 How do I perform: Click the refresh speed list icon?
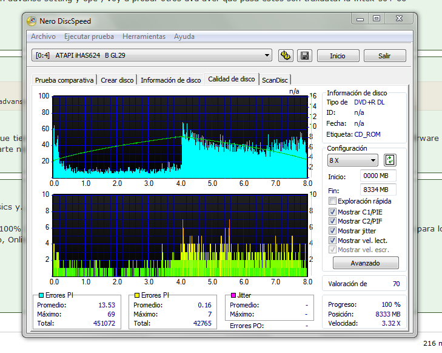(390, 160)
